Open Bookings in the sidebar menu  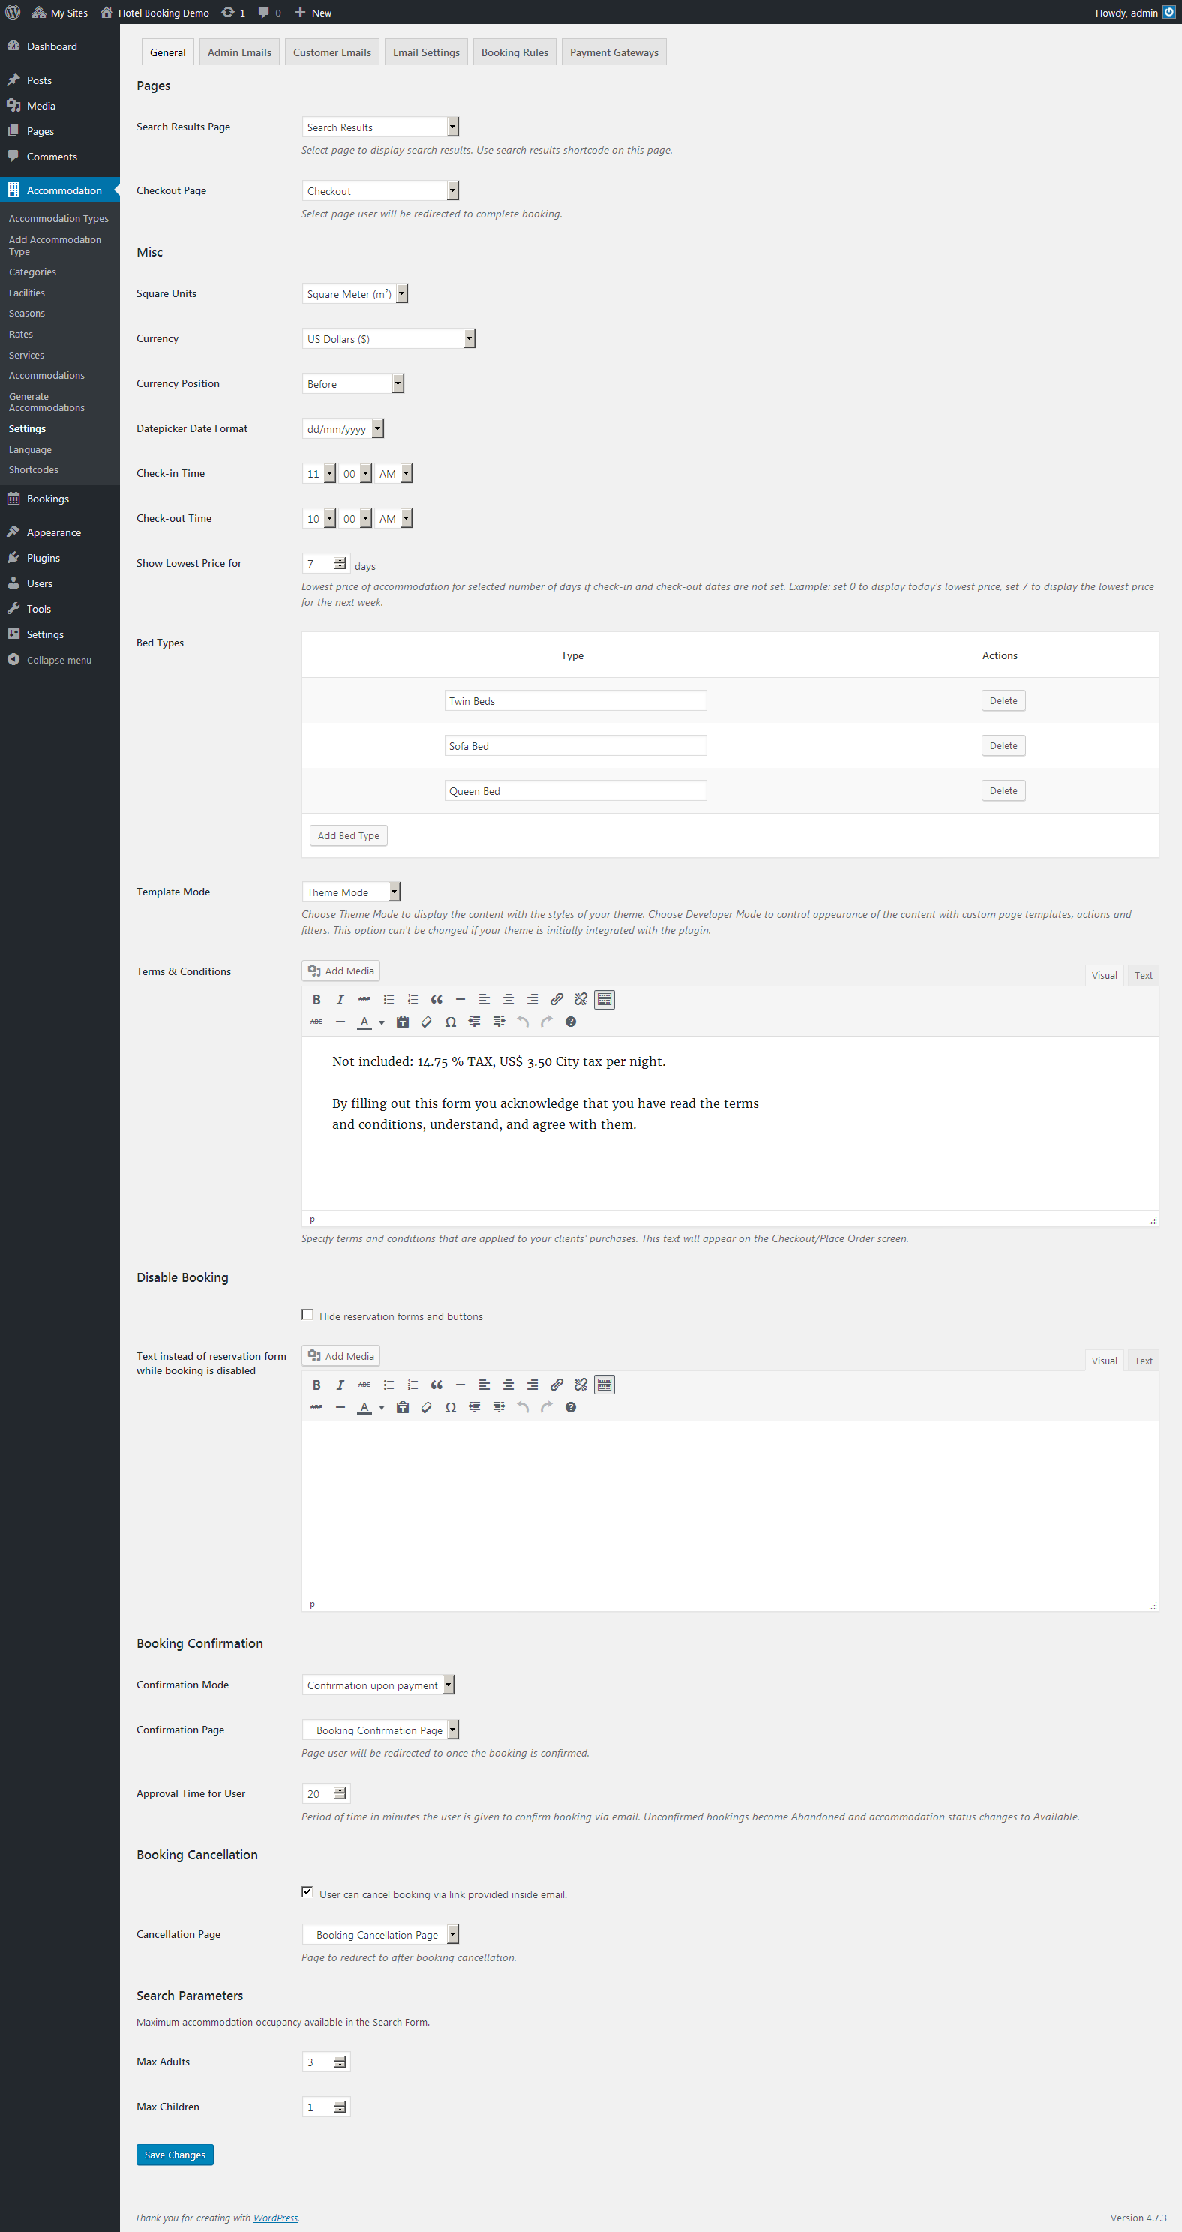[48, 499]
